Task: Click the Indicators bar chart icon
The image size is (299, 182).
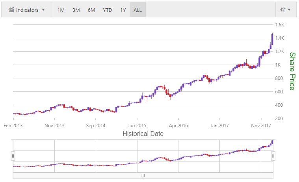Action: [11, 10]
